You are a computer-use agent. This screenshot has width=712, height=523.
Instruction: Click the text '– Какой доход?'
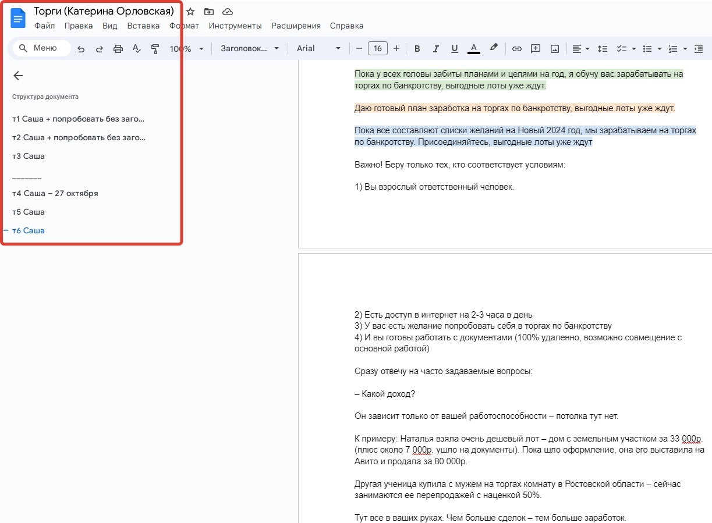point(385,394)
